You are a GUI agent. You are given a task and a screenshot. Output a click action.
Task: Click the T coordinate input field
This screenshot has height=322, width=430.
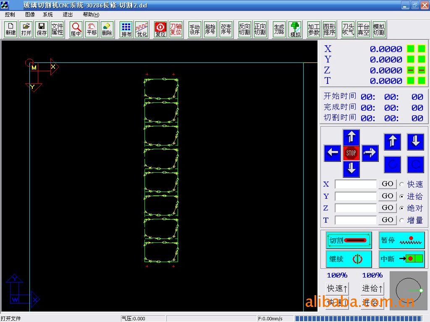point(355,220)
